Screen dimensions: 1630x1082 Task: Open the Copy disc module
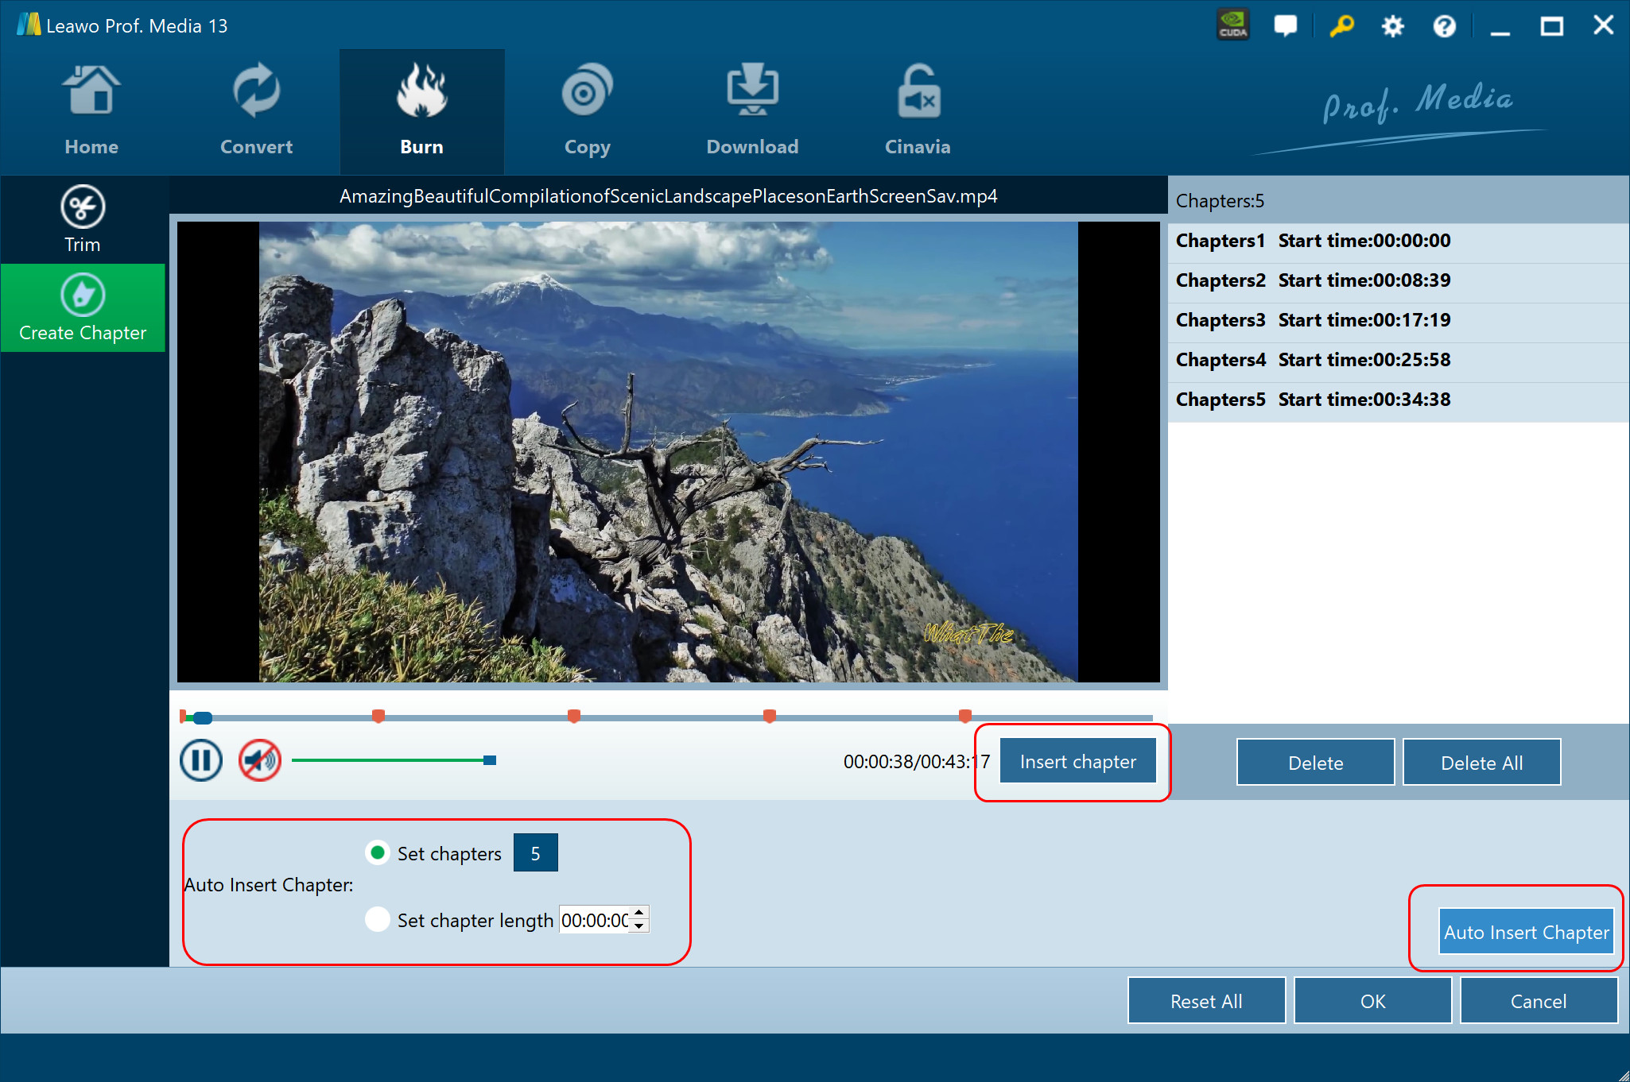tap(587, 111)
